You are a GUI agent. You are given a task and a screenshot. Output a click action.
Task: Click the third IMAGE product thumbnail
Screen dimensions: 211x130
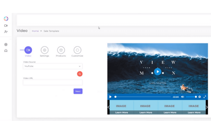170,105
